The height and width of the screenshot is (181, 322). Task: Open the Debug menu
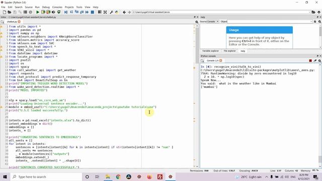(x=46, y=7)
